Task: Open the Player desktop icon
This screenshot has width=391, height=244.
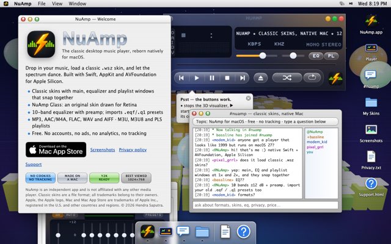Action: pos(371,52)
